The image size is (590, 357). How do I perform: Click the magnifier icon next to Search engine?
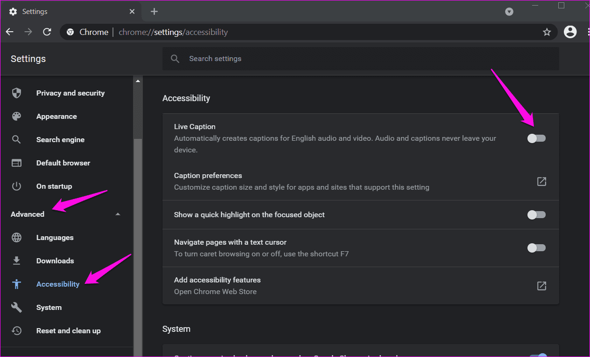pos(16,140)
